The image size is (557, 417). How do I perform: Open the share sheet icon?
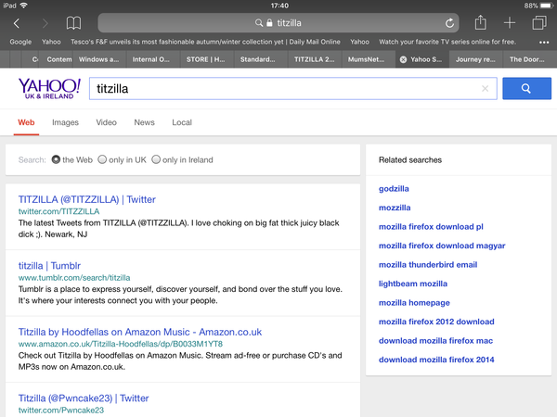tap(480, 22)
